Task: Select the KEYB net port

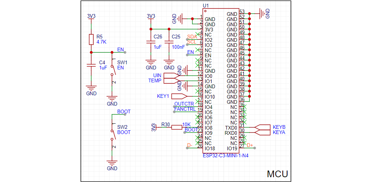Action: pyautogui.click(x=262, y=127)
